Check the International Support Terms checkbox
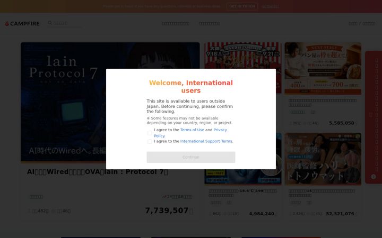The image size is (382, 238). click(150, 141)
